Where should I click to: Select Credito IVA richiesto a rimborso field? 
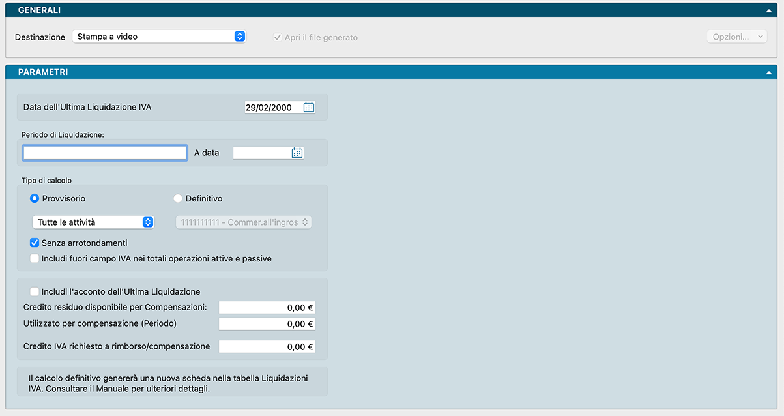coord(267,347)
